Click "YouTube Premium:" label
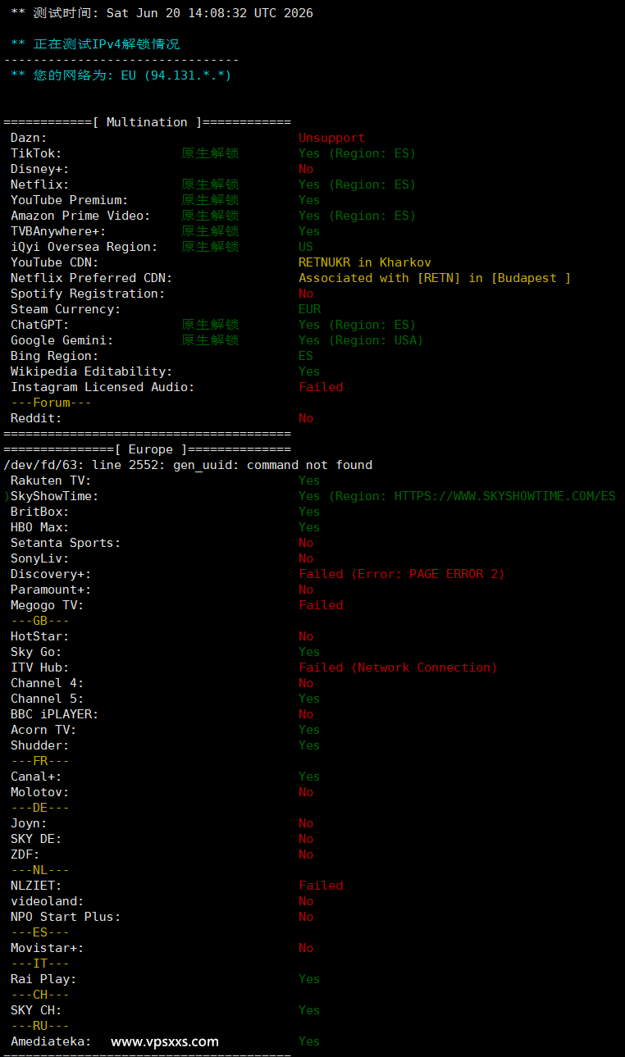The width and height of the screenshot is (625, 1057). point(70,200)
